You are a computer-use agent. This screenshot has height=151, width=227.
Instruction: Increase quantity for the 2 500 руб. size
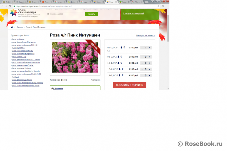[x=149, y=63]
